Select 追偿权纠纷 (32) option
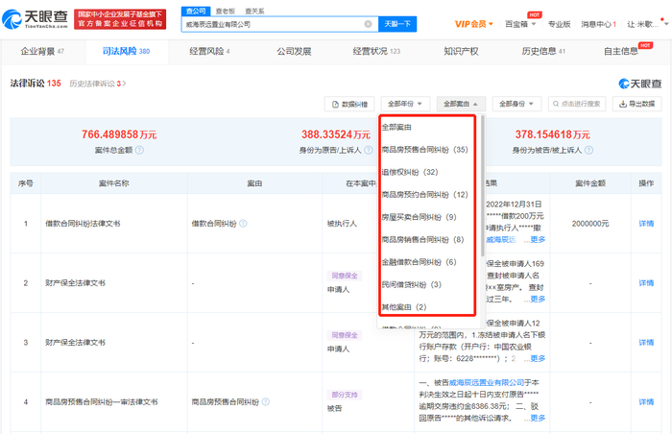Screen dimensions: 672x434 tap(410, 173)
